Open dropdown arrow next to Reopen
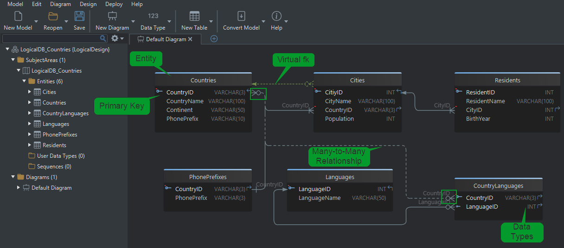 pos(66,22)
